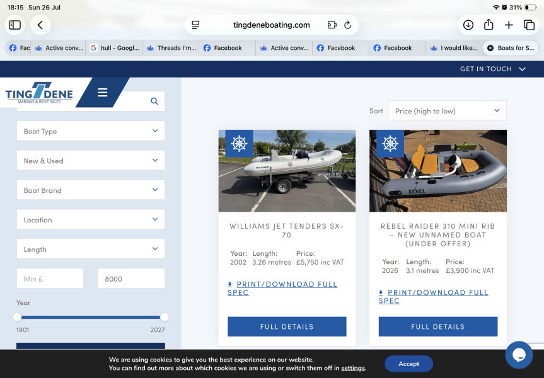544x378 pixels.
Task: Go back to the previous page
Action: [40, 25]
